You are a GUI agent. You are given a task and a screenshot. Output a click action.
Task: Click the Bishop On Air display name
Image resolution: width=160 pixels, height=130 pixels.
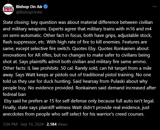click(29, 7)
